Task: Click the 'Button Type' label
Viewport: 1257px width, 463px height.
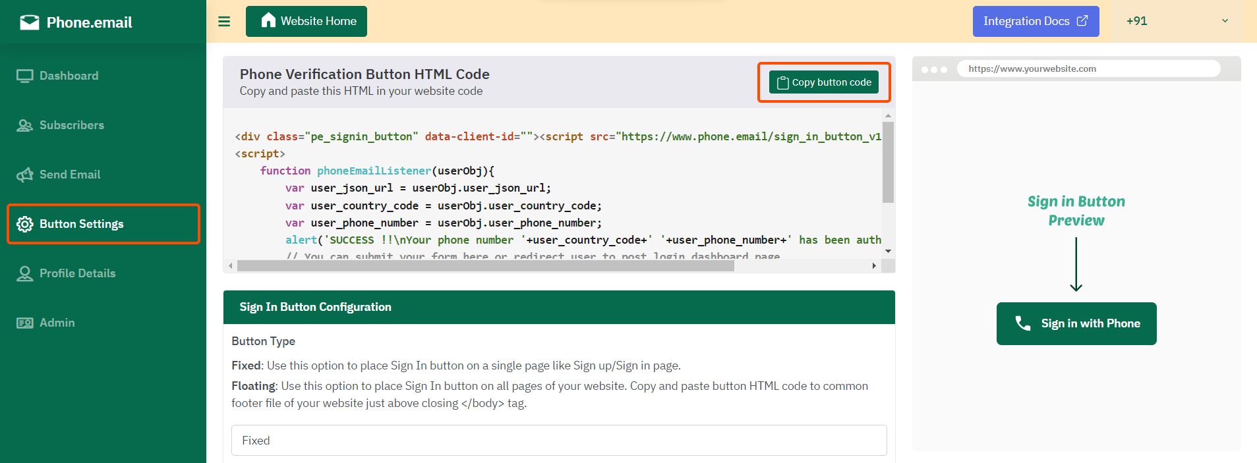Action: click(263, 341)
